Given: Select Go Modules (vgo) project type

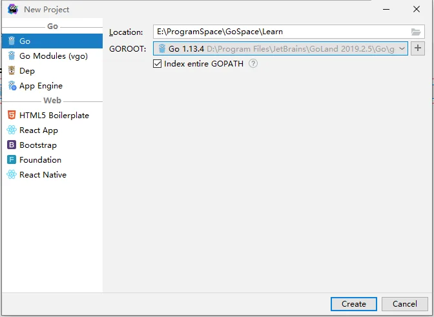Looking at the screenshot, I should 52,56.
